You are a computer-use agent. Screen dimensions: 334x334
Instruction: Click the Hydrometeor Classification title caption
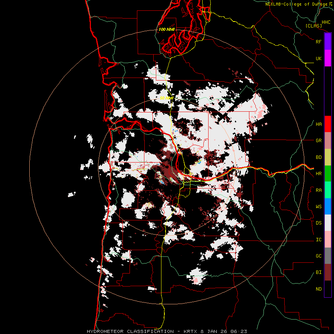(x=130, y=331)
